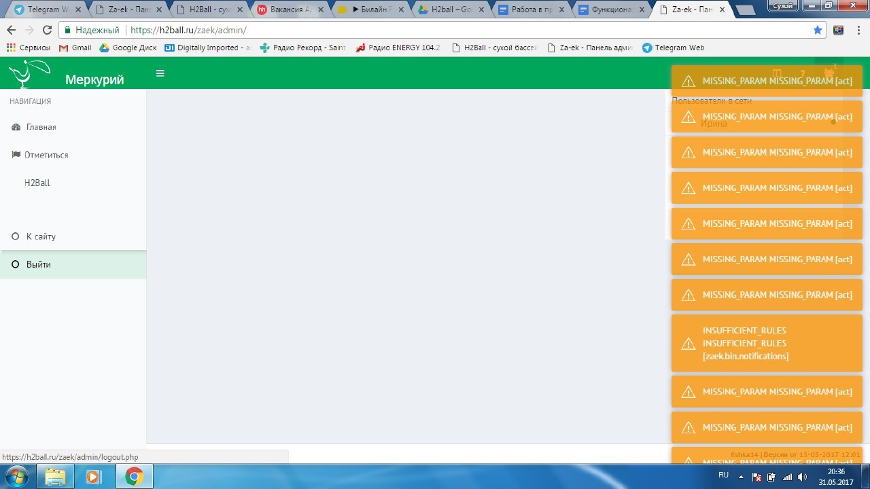
Task: Open the Отметиться sidebar item
Action: coord(73,155)
